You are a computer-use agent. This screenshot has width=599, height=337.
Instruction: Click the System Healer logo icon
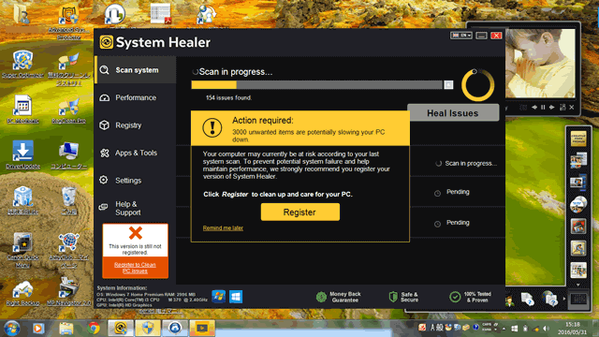pos(106,42)
